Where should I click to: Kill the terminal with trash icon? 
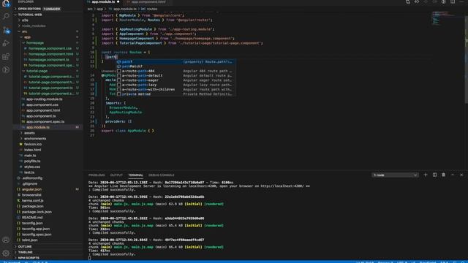click(444, 175)
